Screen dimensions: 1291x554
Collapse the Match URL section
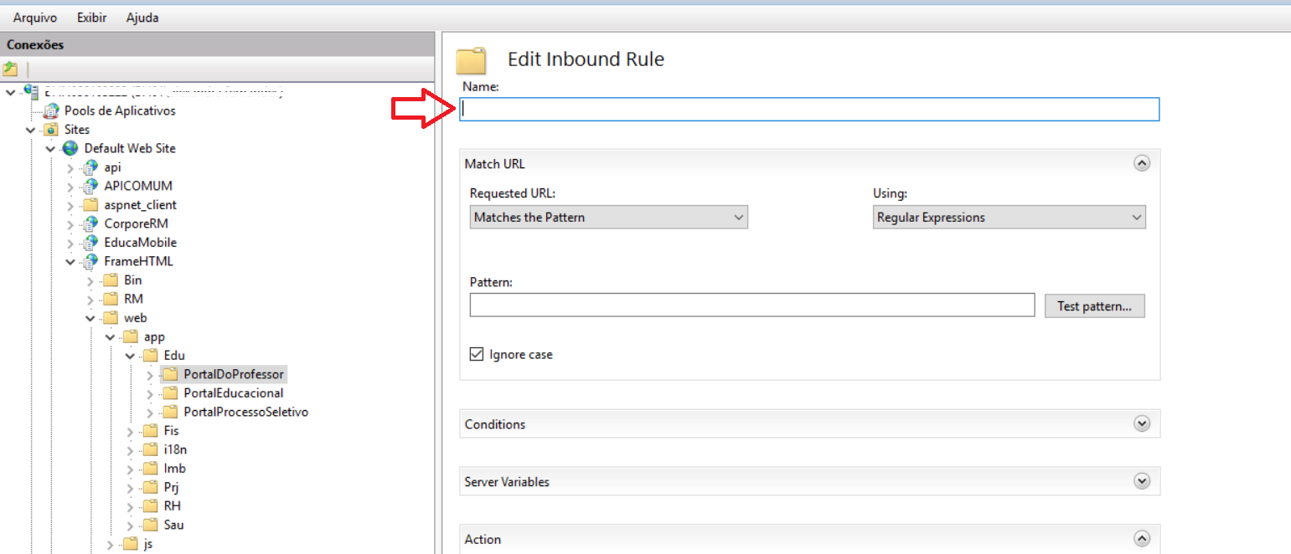pyautogui.click(x=1141, y=164)
